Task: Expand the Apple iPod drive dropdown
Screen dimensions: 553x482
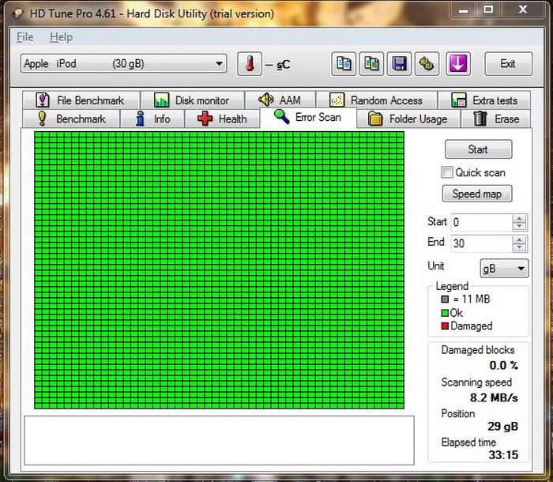Action: click(x=220, y=64)
